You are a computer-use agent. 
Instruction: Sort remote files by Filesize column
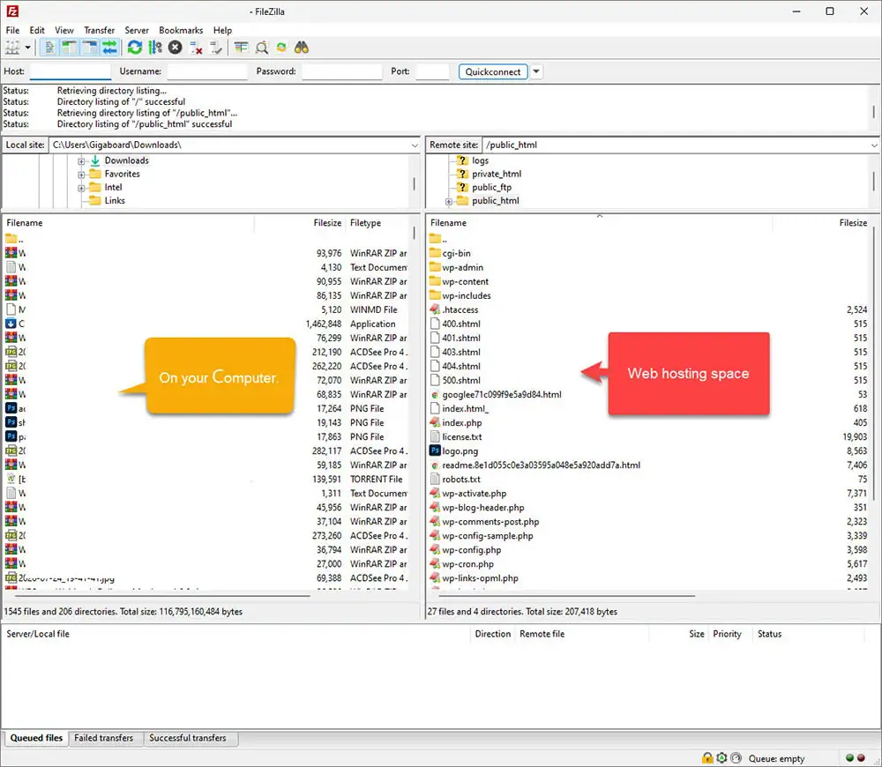coord(853,223)
